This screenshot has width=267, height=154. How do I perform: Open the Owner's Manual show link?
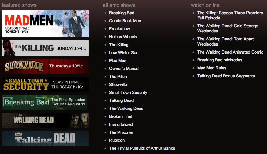coord(124,69)
